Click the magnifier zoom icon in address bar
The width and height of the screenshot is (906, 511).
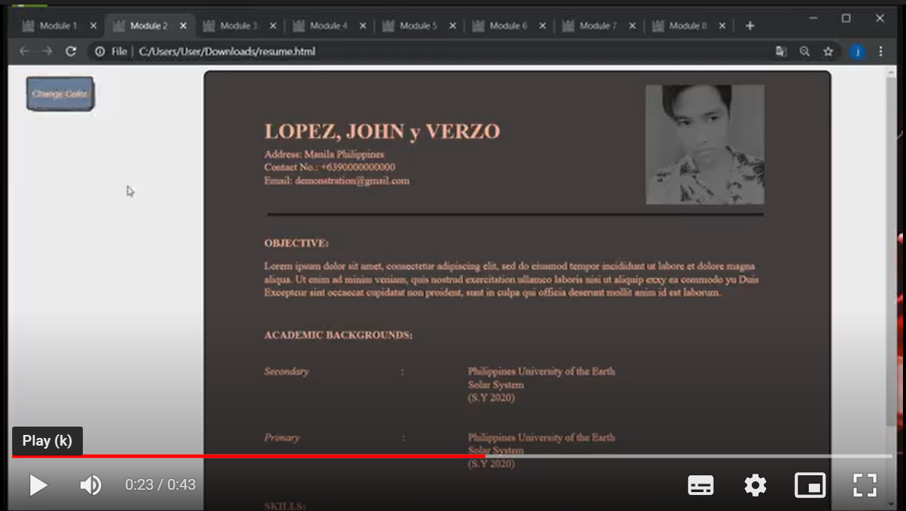point(804,51)
